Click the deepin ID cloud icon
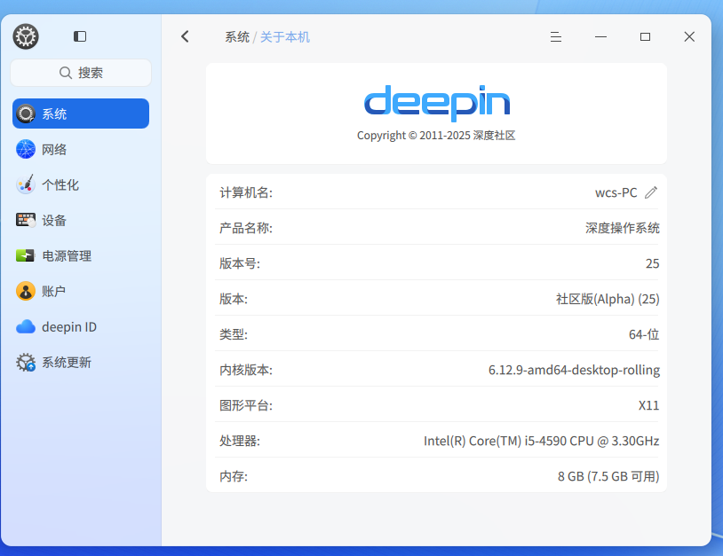723x556 pixels. click(26, 327)
